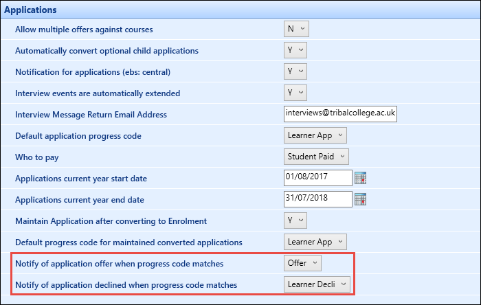Open calendar picker for current year start date
Image resolution: width=481 pixels, height=305 pixels.
tap(360, 178)
